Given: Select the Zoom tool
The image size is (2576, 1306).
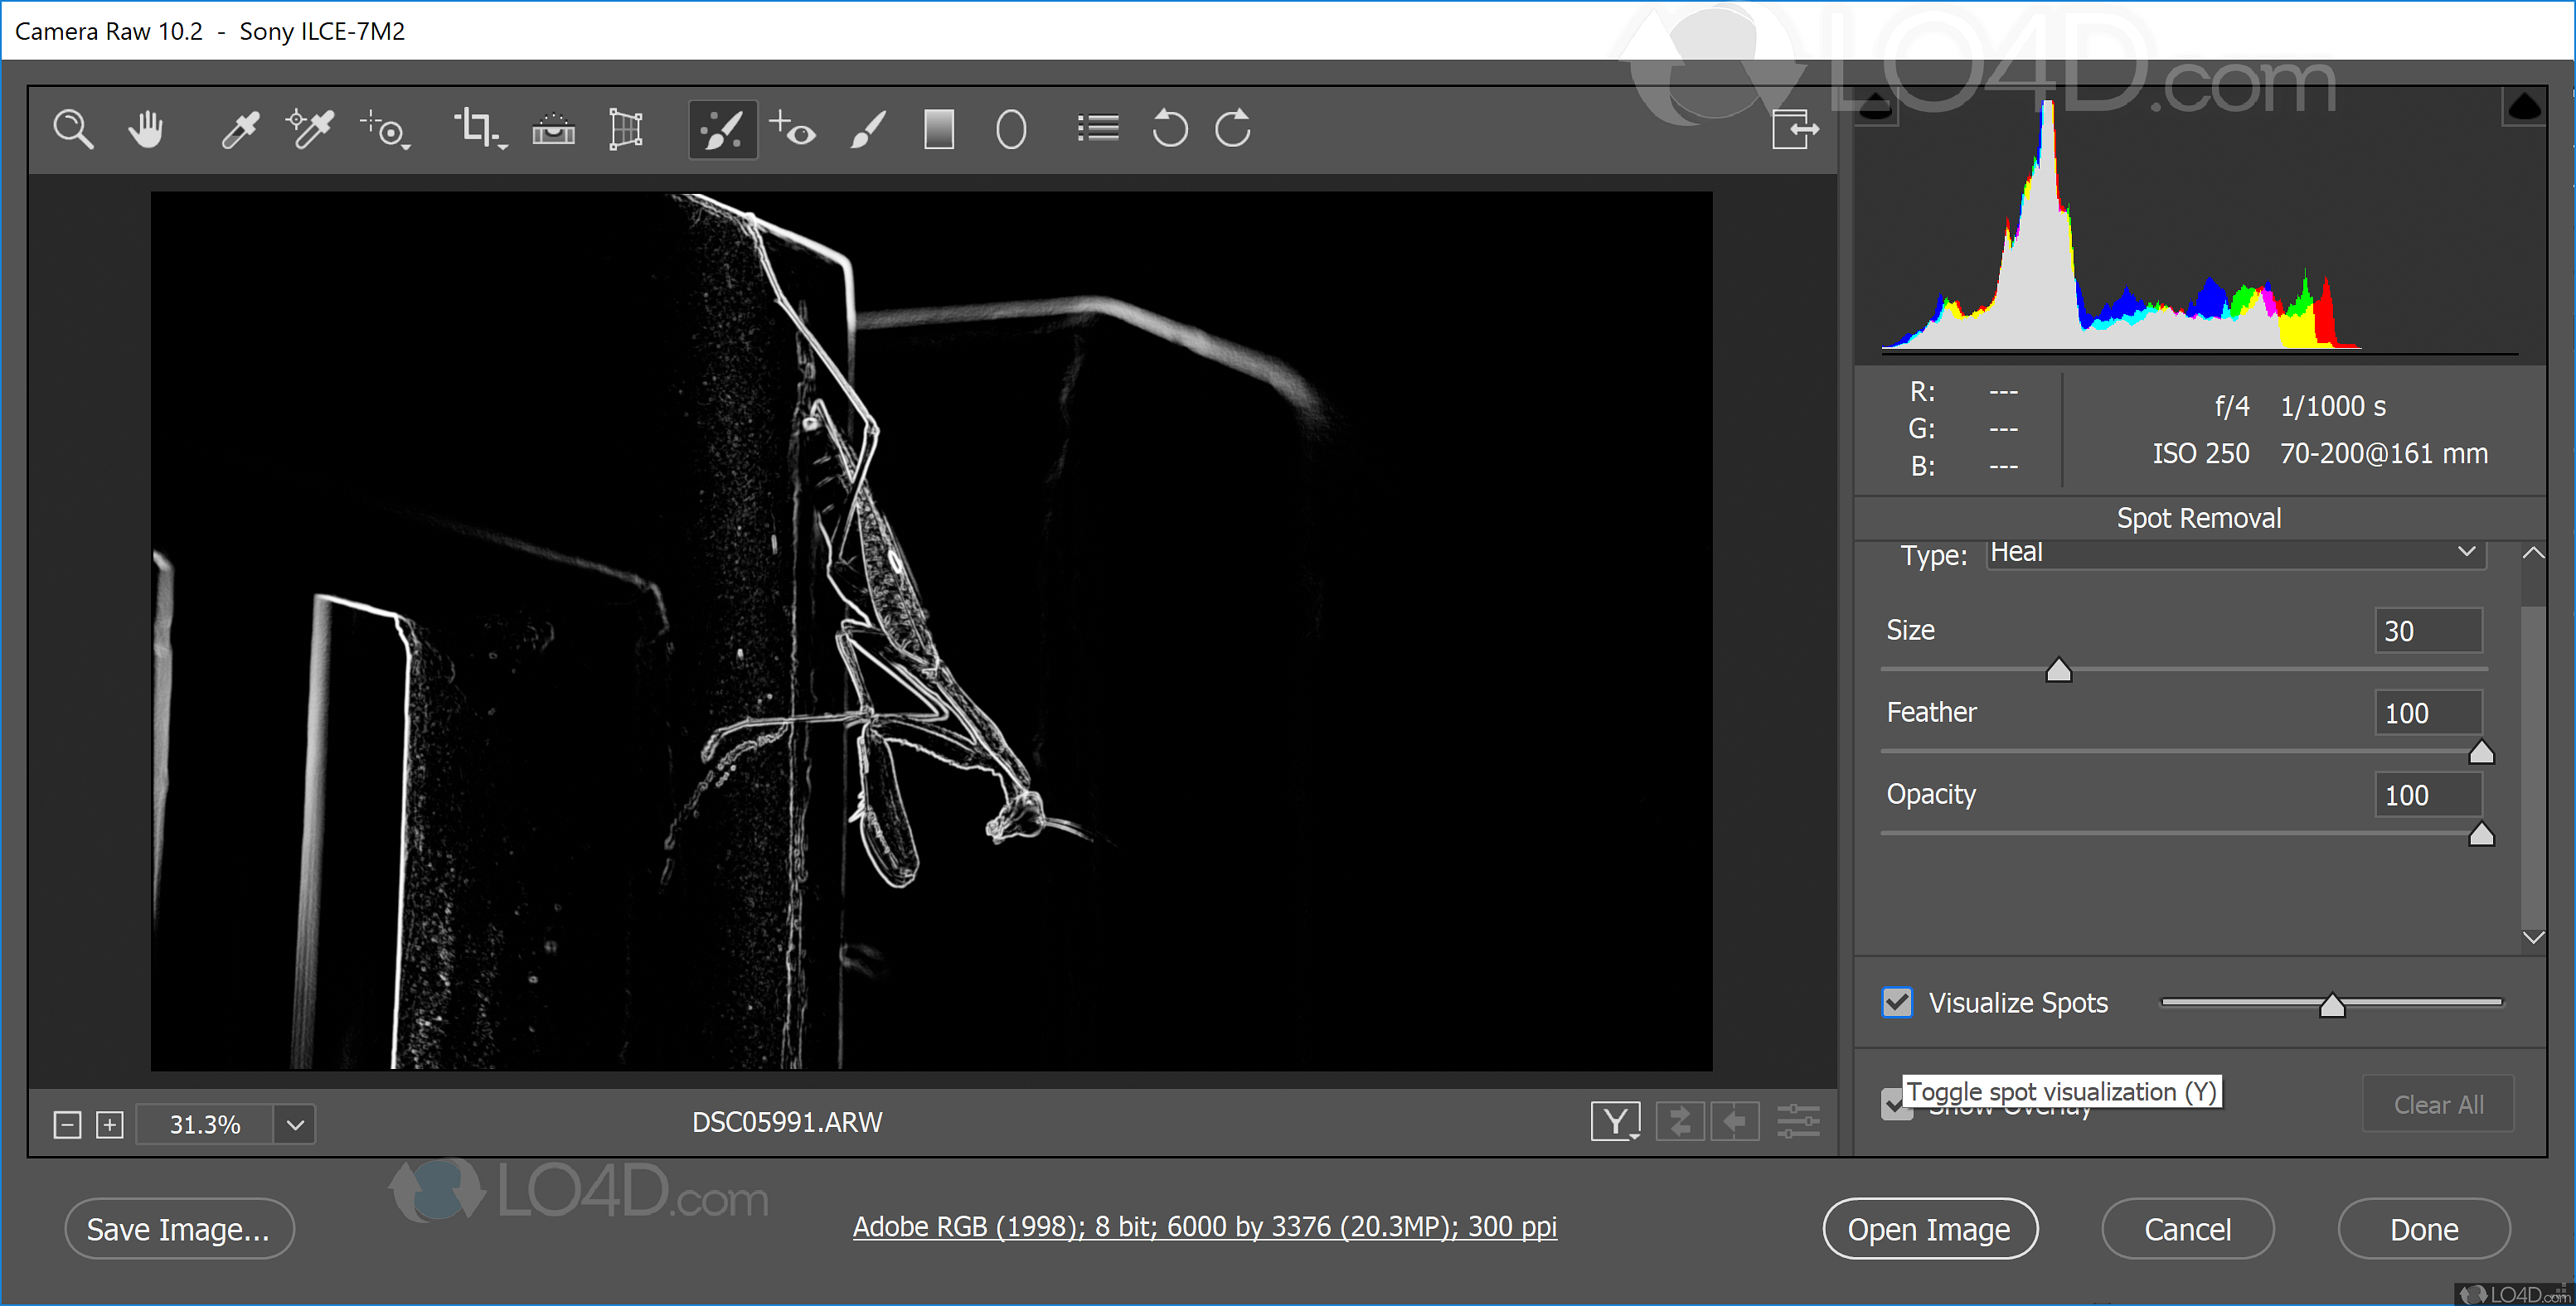Looking at the screenshot, I should (x=75, y=130).
